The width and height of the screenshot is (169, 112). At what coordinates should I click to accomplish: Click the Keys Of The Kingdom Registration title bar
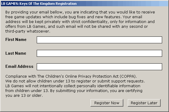coord(84,4)
